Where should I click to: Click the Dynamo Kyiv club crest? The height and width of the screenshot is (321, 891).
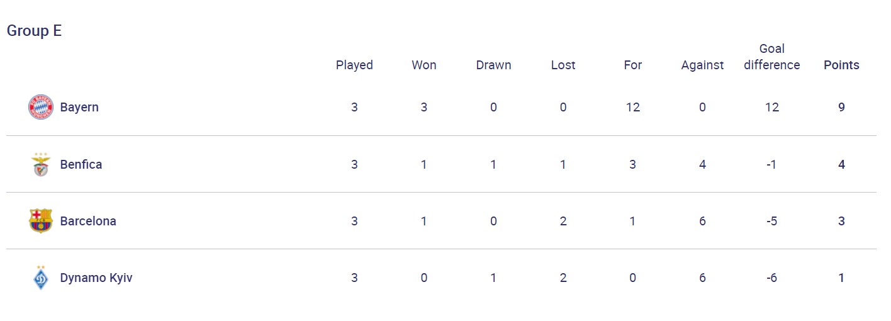point(41,278)
